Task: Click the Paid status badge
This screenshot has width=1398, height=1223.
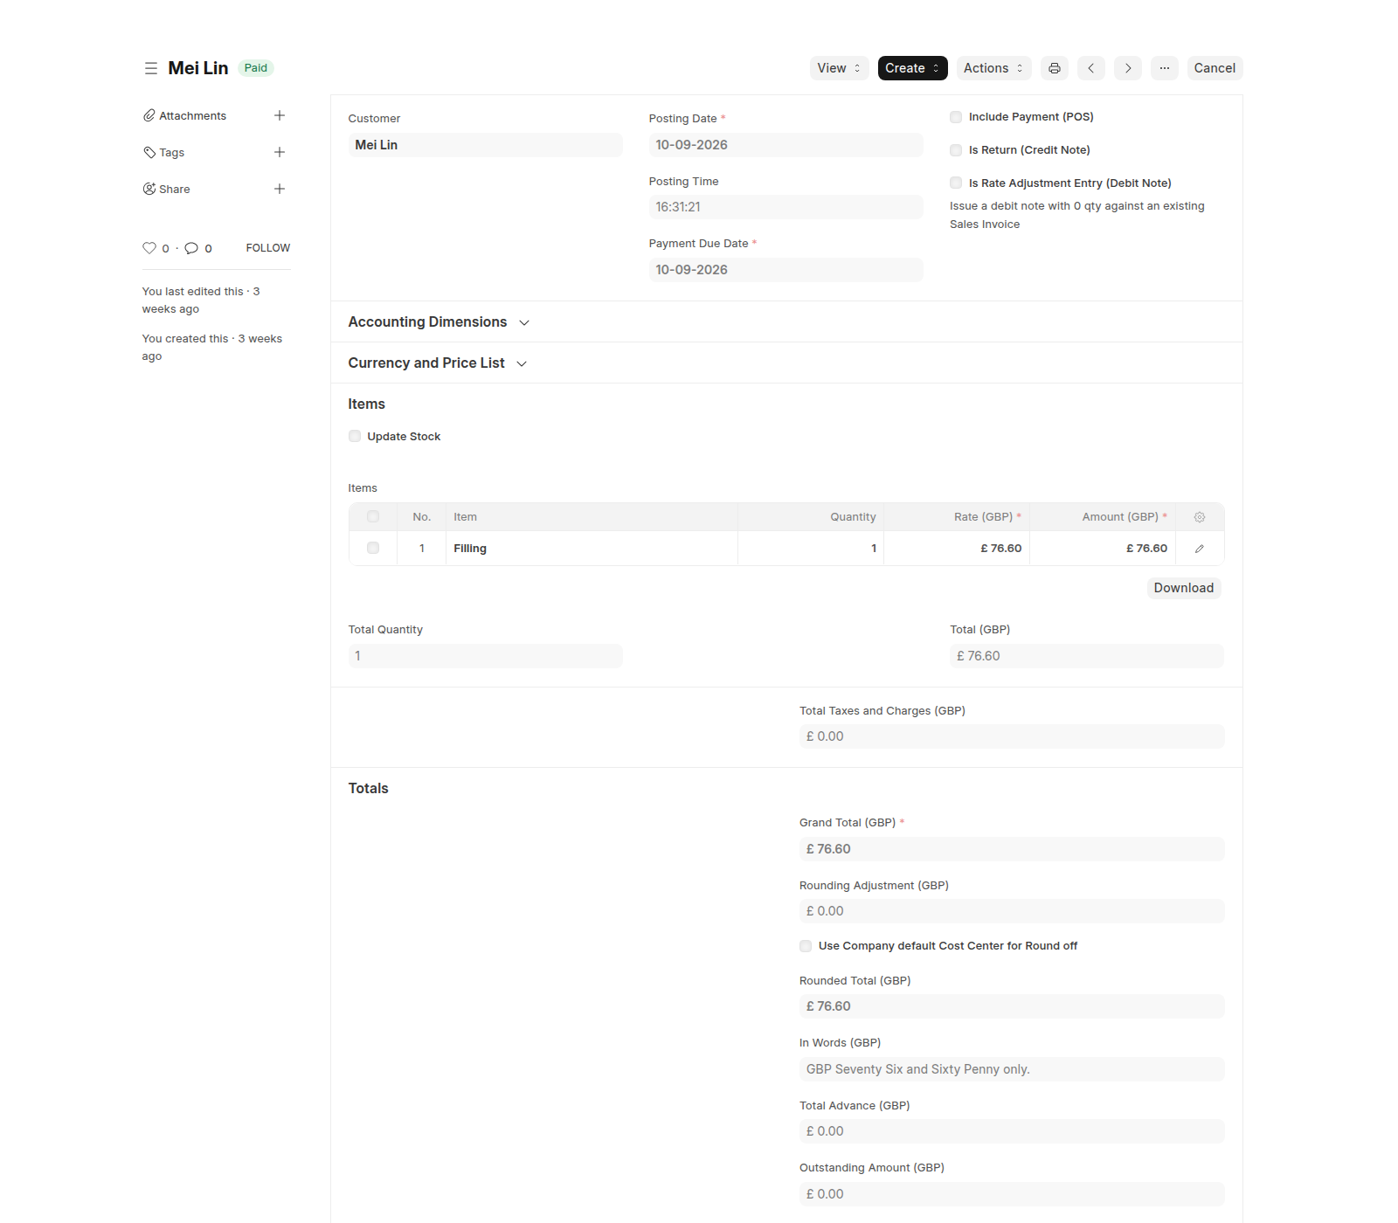Action: pos(256,68)
